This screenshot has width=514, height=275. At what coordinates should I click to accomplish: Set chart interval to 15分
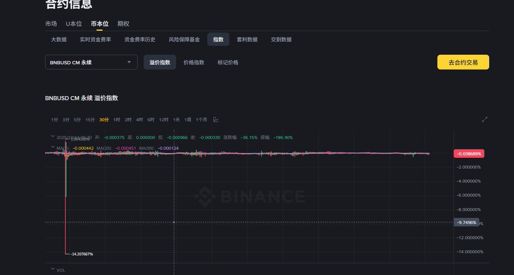90,120
